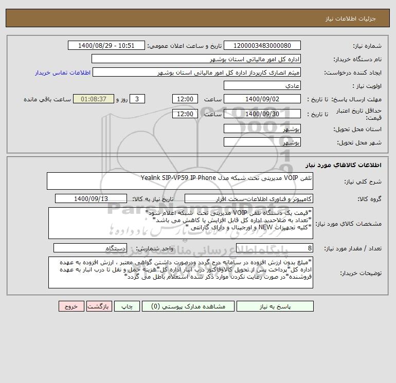The image size is (396, 383).
Task: Click priority field عادی
Action: click(262, 85)
